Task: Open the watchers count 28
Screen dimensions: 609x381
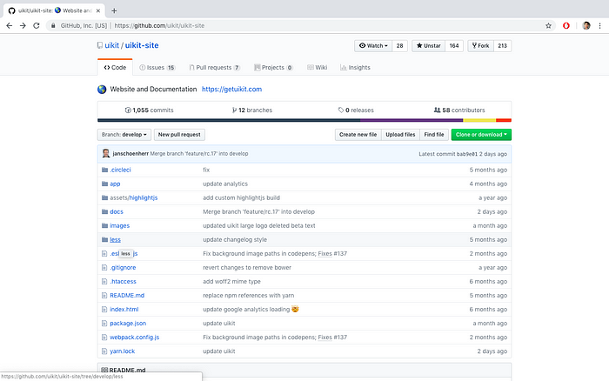Action: pyautogui.click(x=399, y=45)
